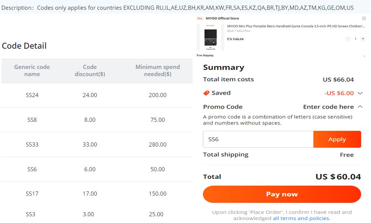Click Enter code here text
This screenshot has width=371, height=223.
click(x=328, y=107)
